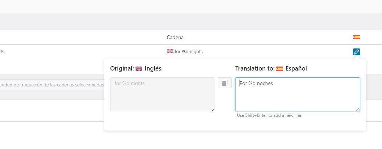Click the UK flag next to Inglés
This screenshot has width=382, height=149.
click(x=138, y=69)
